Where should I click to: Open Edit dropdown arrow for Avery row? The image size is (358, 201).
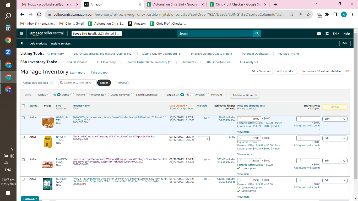point(345,180)
